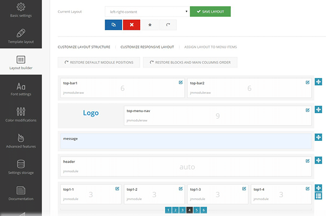Viewport: 326px width, 216px height.
Task: Click the Save Layout button
Action: point(210,11)
